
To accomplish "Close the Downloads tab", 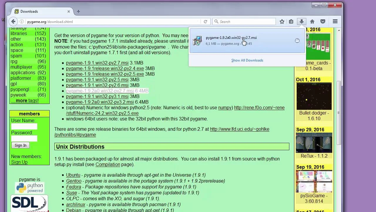I will 69,11.
